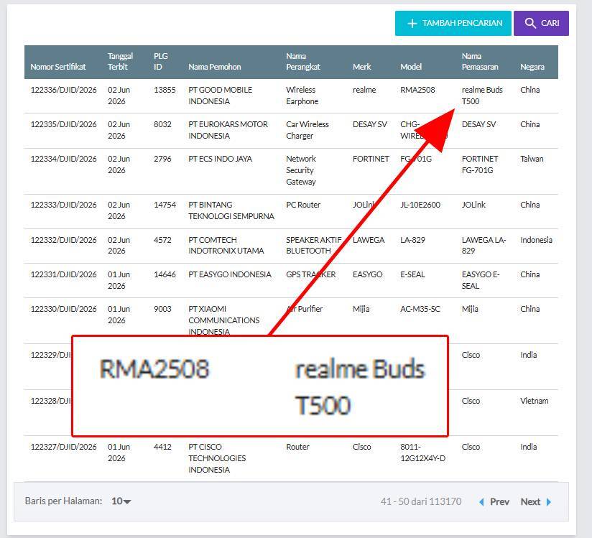Image resolution: width=592 pixels, height=538 pixels.
Task: Click the LAWEGA brand cell
Action: 369,240
